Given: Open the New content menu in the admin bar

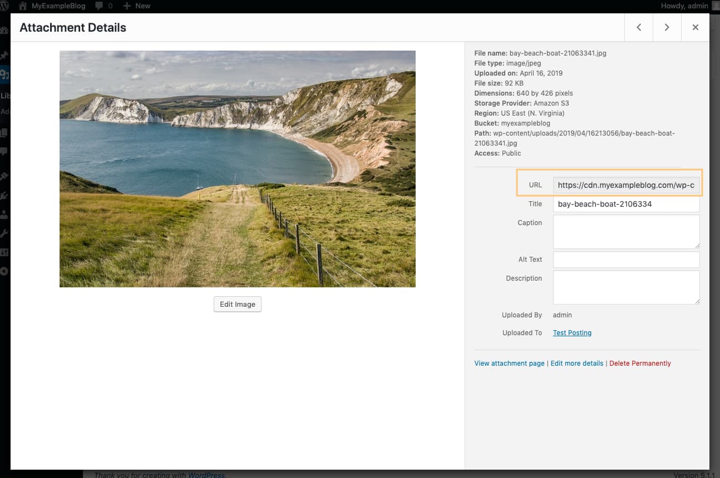Looking at the screenshot, I should 136,6.
